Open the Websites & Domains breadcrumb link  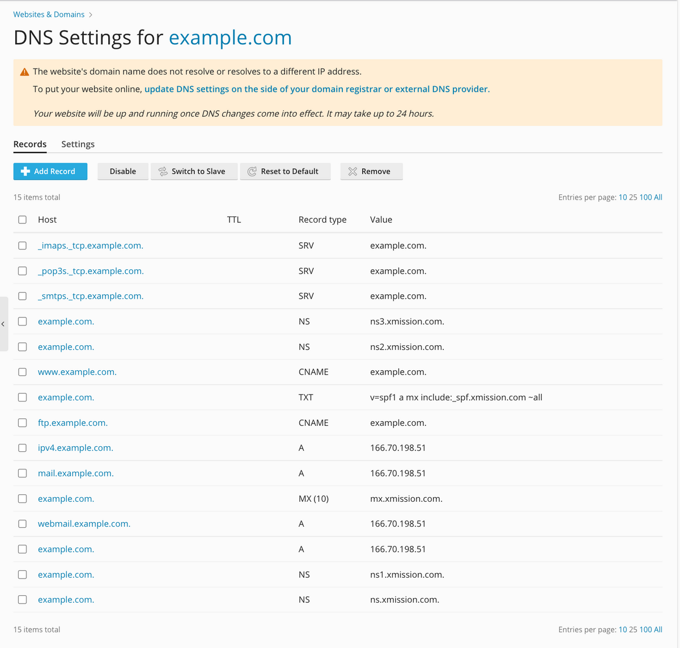tap(49, 15)
